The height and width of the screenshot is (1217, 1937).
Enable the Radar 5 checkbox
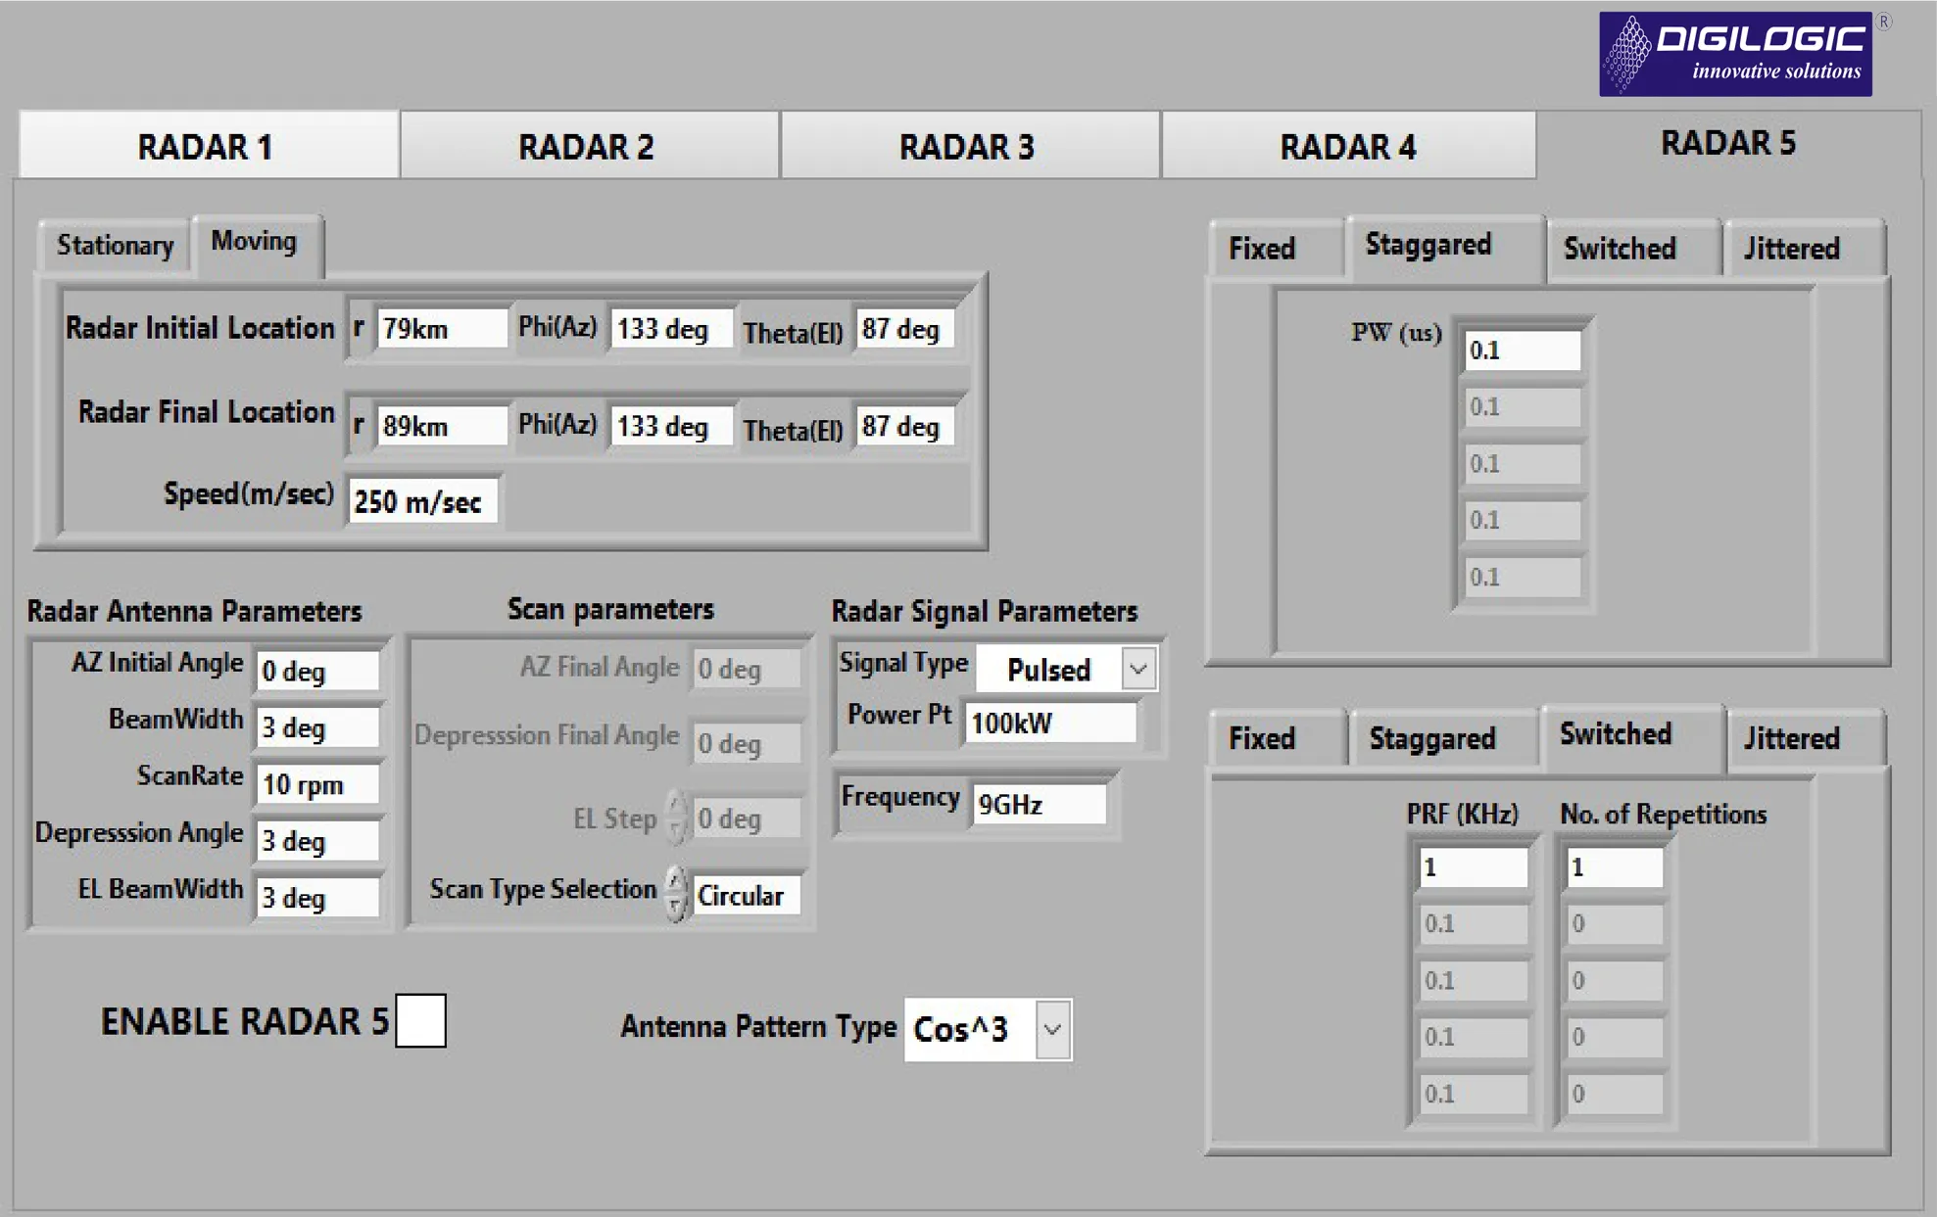coord(420,1020)
